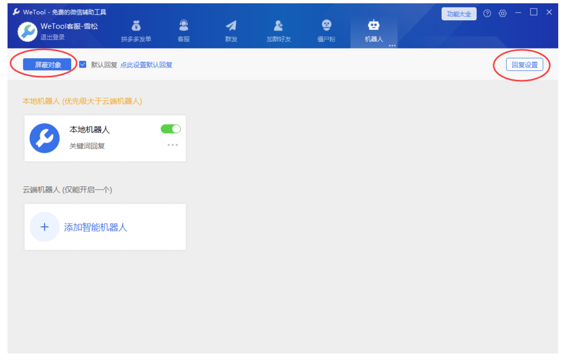Screen dimensions: 570x360
Task: Open the 功能大全 button
Action: pos(459,14)
